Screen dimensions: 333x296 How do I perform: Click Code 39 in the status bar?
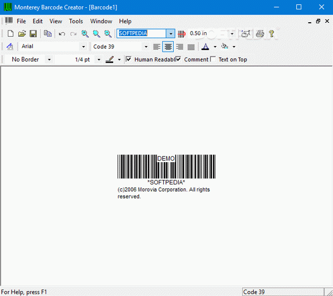[x=254, y=292]
